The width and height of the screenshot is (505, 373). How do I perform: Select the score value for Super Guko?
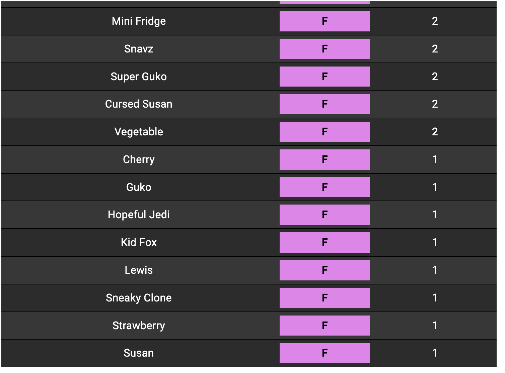(435, 77)
